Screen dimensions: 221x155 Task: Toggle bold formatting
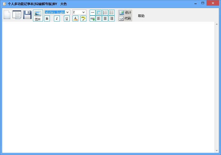[x=47, y=19]
